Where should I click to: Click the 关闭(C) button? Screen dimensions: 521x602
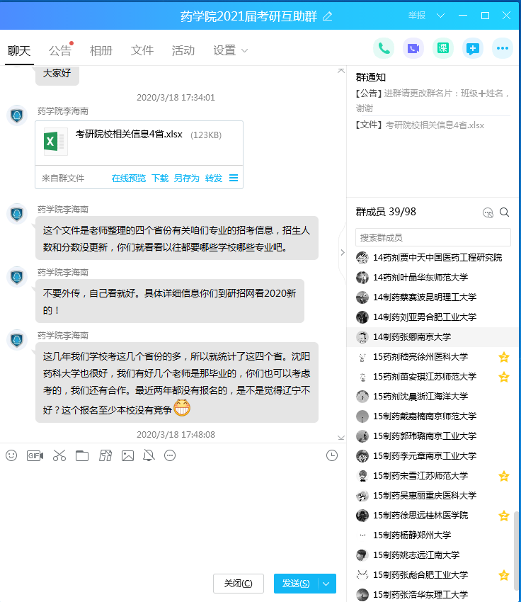click(x=238, y=584)
